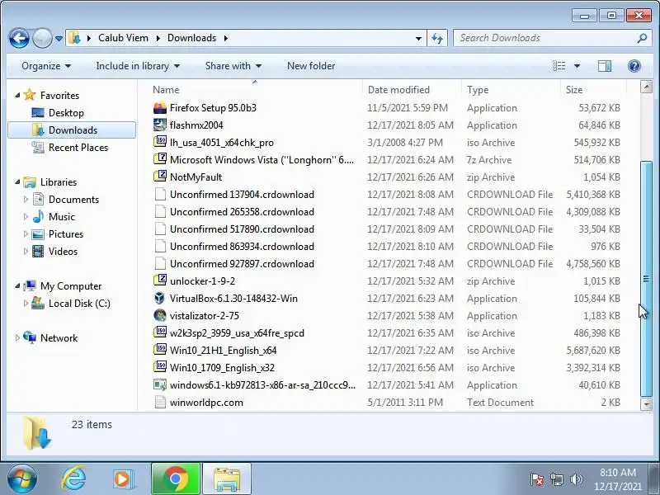Image resolution: width=660 pixels, height=495 pixels.
Task: Select w2k3sp2_3959_usa_x64fre_spcd iso icon
Action: point(160,333)
